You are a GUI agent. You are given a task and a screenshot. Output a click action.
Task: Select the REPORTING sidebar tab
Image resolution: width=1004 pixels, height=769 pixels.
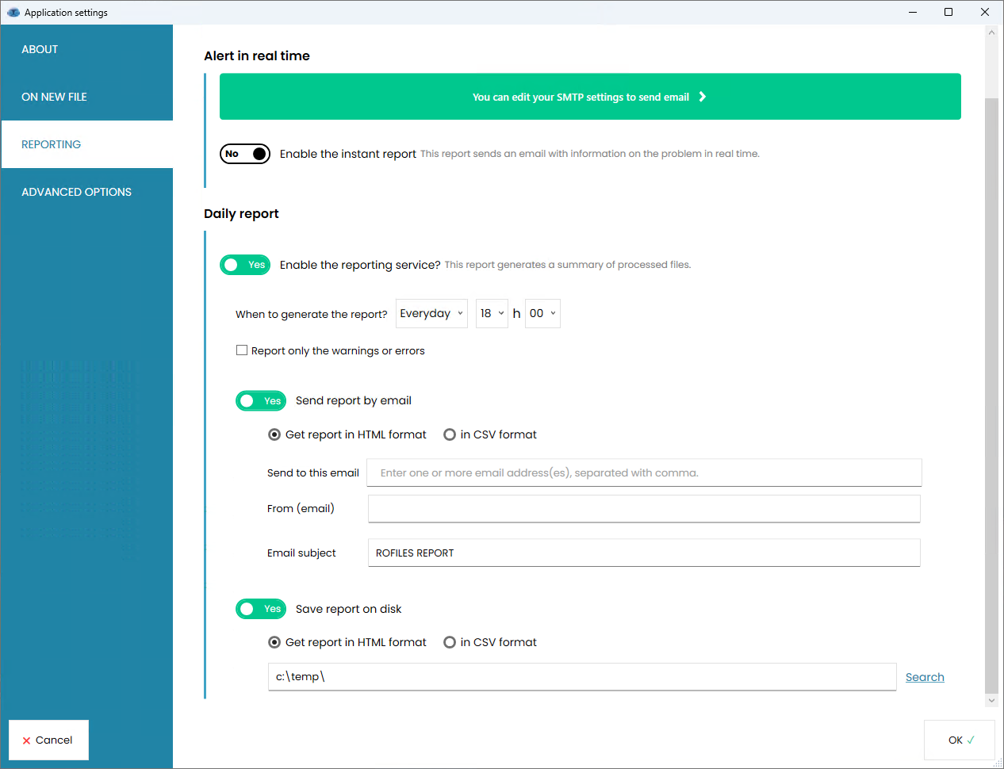click(86, 144)
